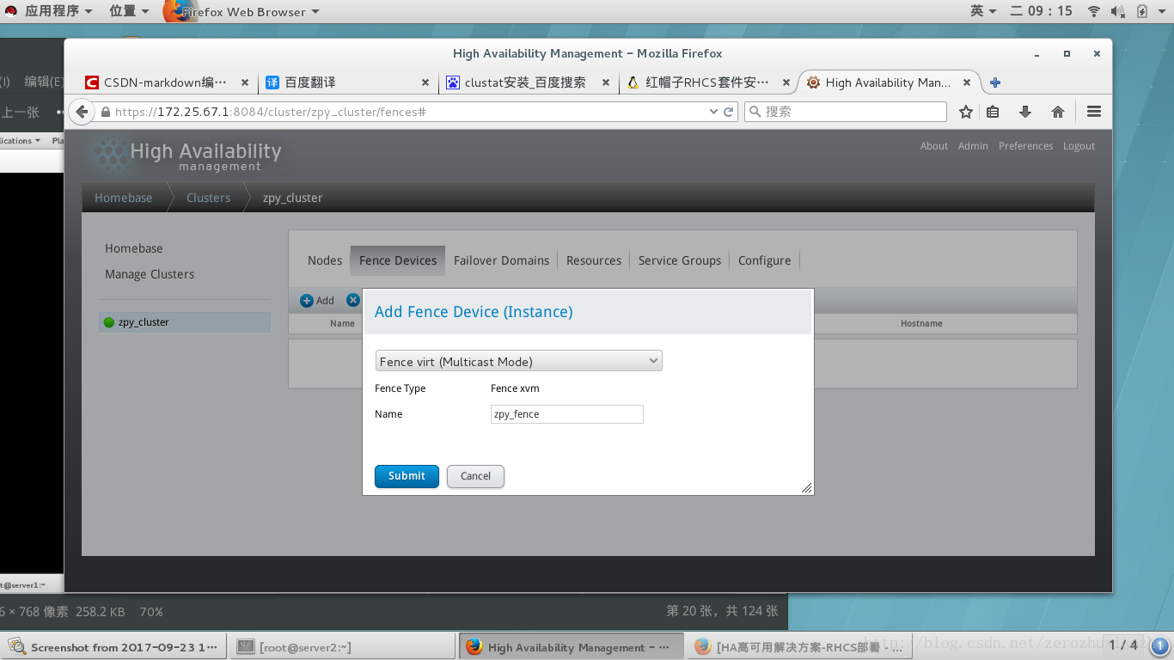Viewport: 1174px width, 660px height.
Task: Click the Red Hat applications menu icon
Action: [x=12, y=11]
